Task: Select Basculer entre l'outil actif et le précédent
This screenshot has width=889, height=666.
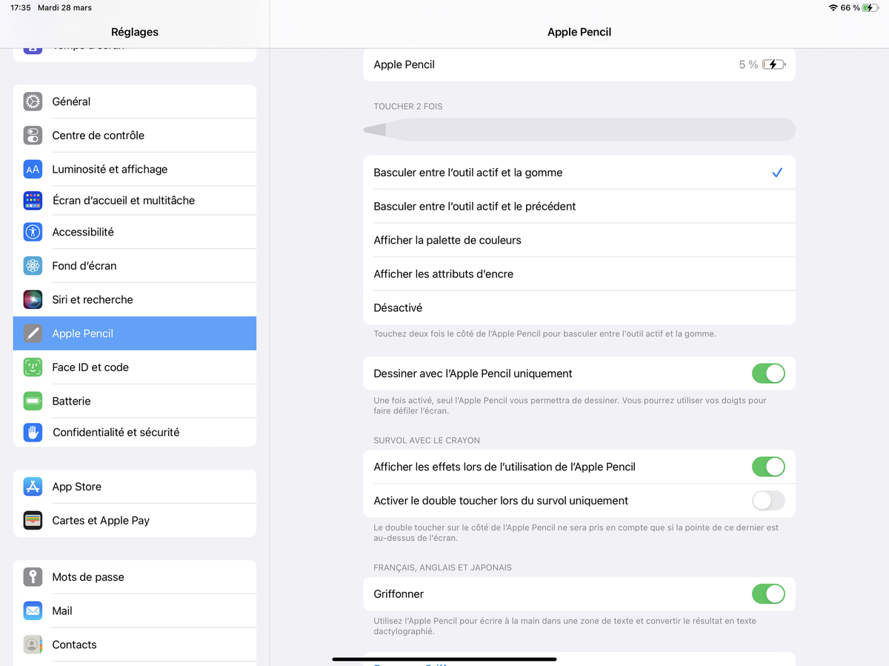Action: pos(579,206)
